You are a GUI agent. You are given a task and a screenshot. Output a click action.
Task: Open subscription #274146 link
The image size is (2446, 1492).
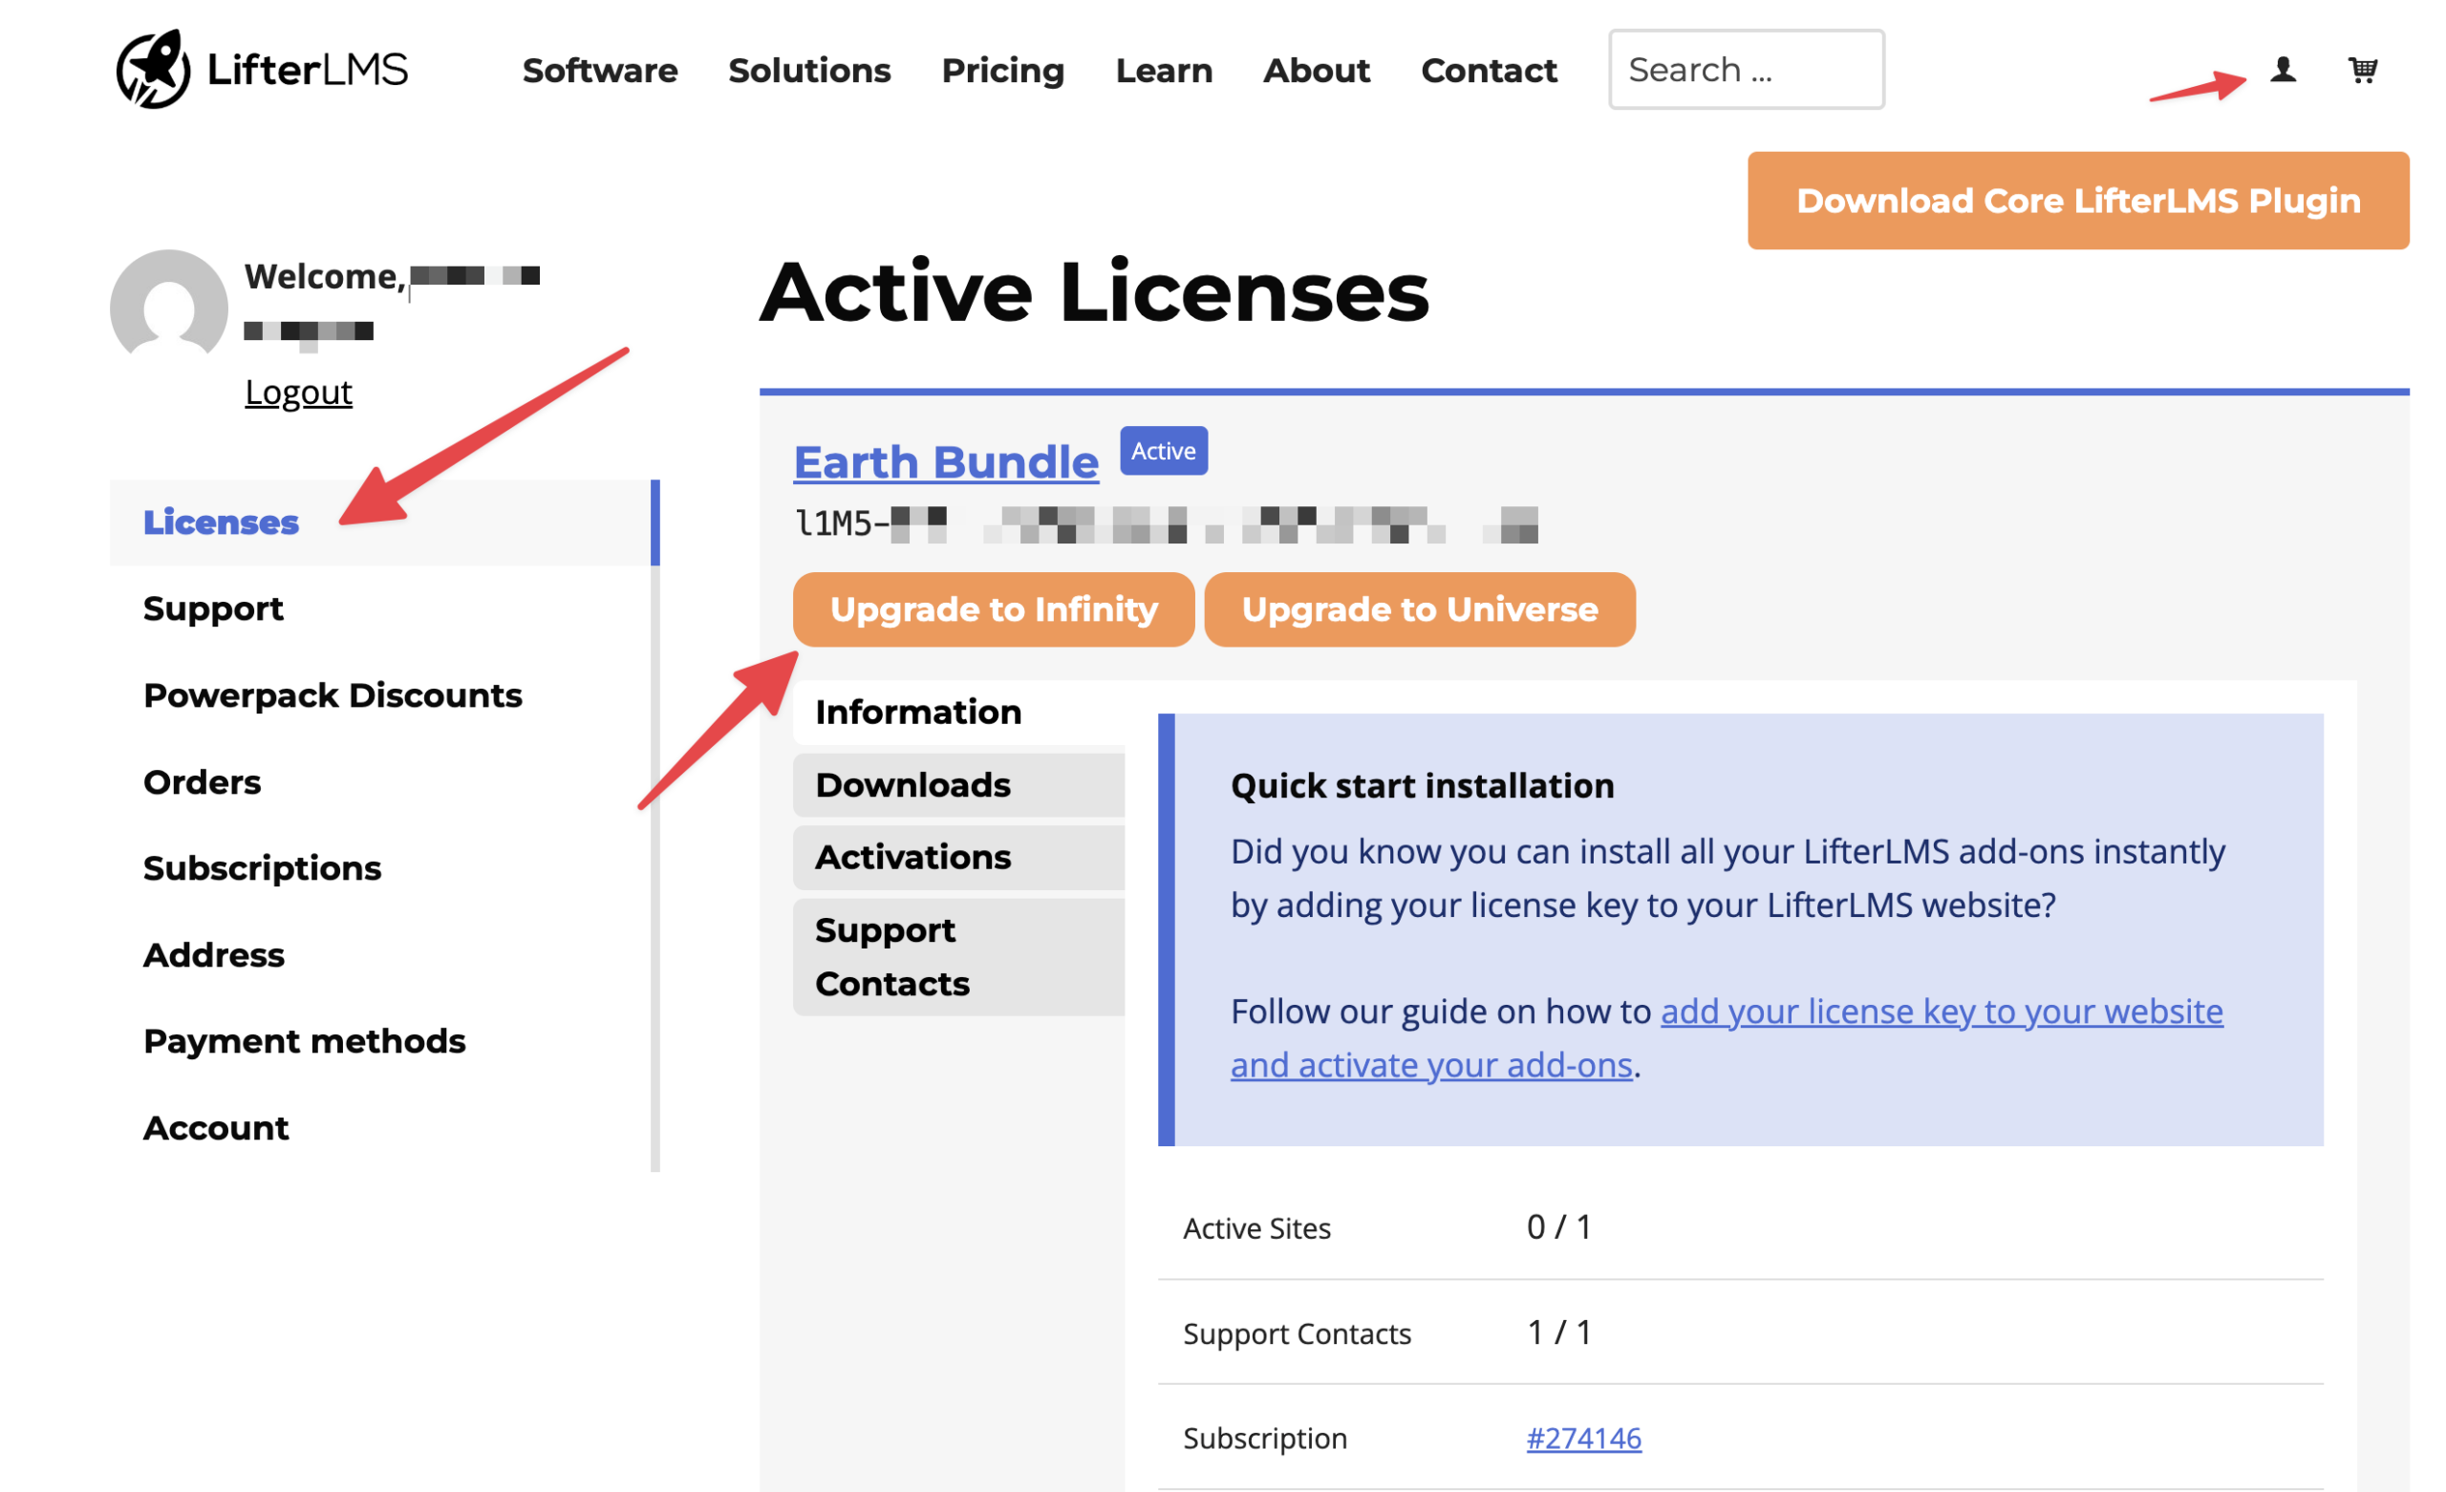(1583, 1438)
